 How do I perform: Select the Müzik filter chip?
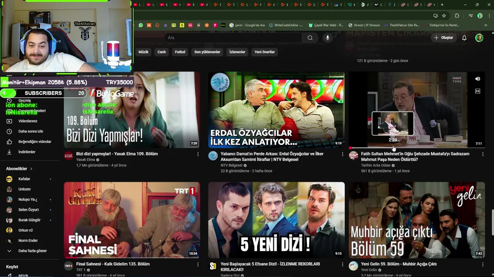[x=143, y=52]
